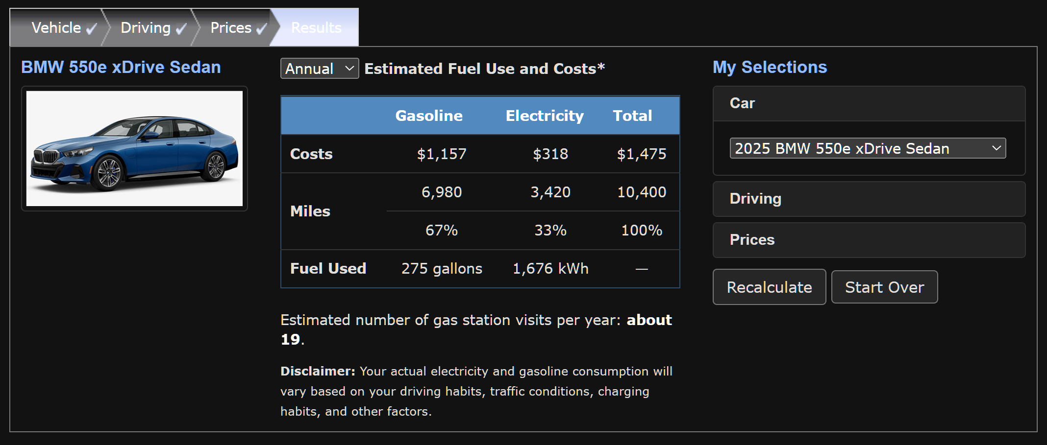The height and width of the screenshot is (445, 1047).
Task: Click the Costs row label
Action: [x=311, y=154]
